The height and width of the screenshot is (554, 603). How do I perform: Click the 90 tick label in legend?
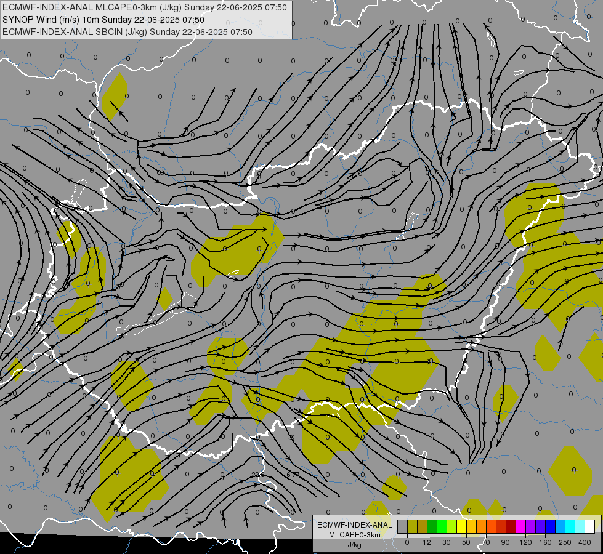[x=505, y=542]
